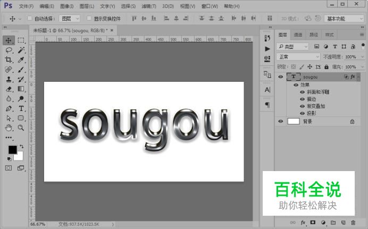This screenshot has height=229, width=368.
Task: Open the 滤镜(T) menu
Action: [x=149, y=6]
